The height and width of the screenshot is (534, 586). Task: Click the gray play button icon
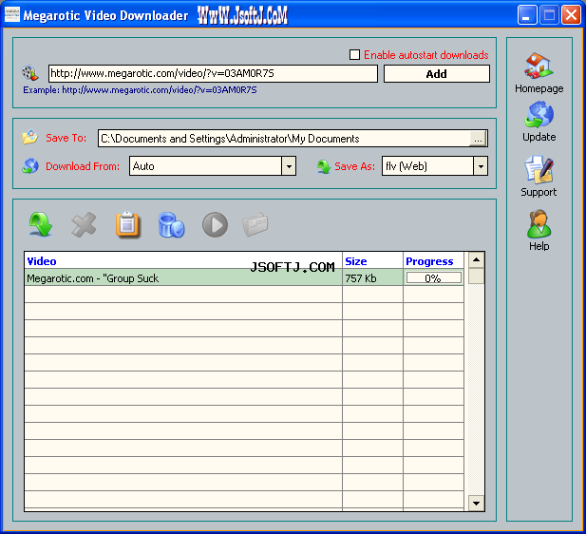[x=215, y=225]
